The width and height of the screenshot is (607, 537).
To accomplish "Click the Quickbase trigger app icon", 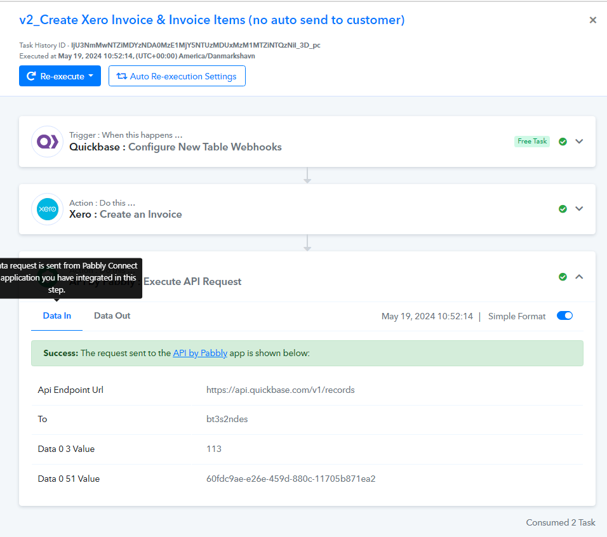I will [x=47, y=142].
